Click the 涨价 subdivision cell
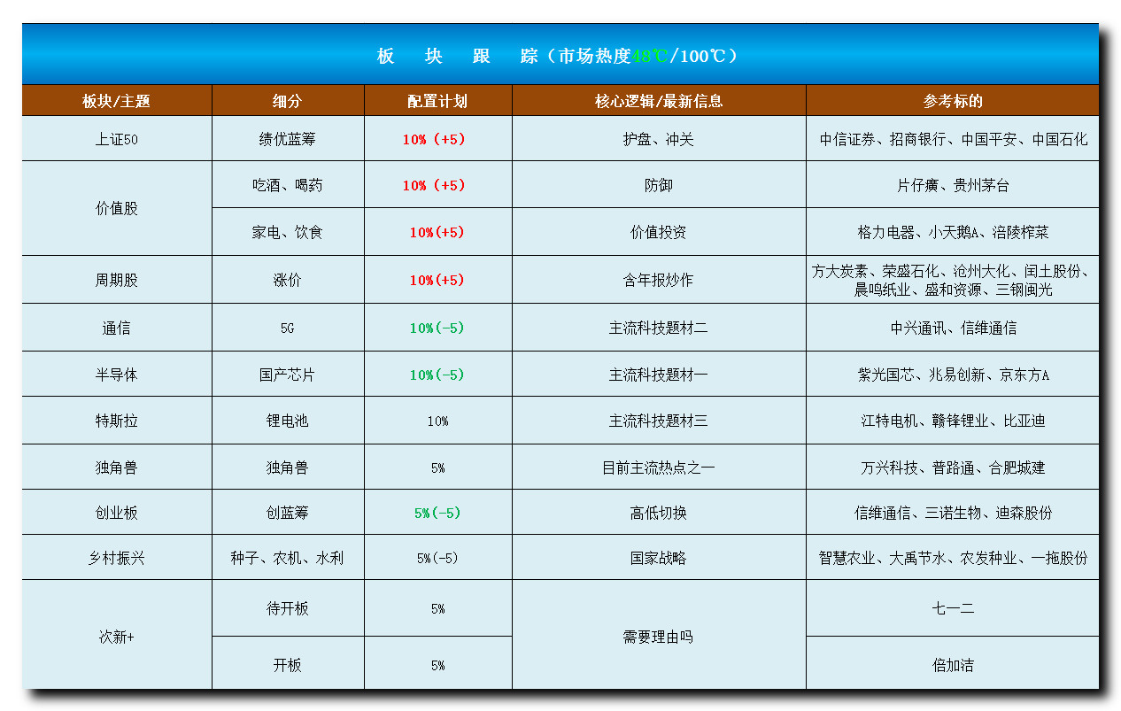Viewport: 1121px width, 711px height. 288,280
